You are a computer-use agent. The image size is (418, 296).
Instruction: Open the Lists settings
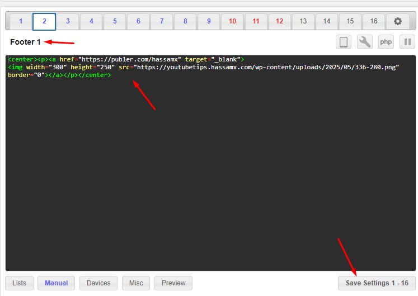tap(19, 283)
